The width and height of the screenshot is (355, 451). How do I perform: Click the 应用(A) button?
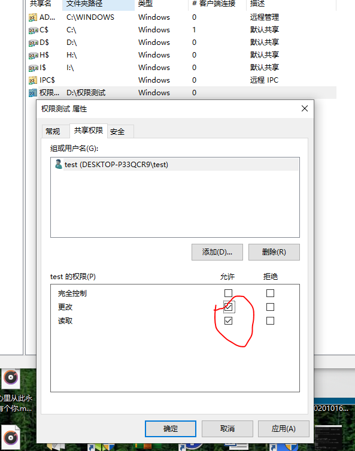click(283, 429)
